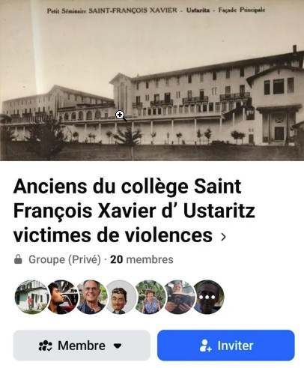Open the group title 'Anciens du collège Saint François Xavier'
Screen dimensions: 304x368
pos(134,211)
